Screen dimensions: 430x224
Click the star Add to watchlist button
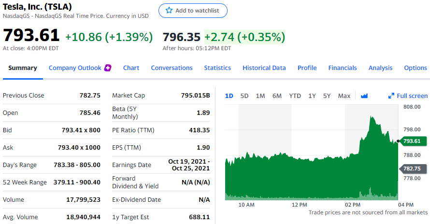[x=193, y=11]
